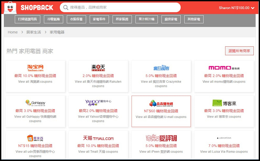Select the 居家服務 category
260x161 pixels.
[x=122, y=19]
